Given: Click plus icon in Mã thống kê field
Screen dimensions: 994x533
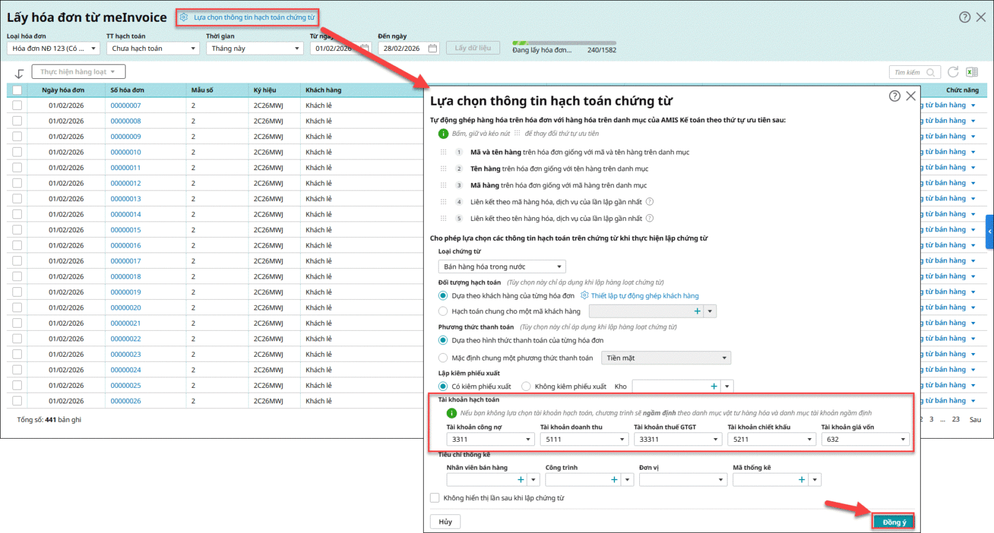Looking at the screenshot, I should click(801, 480).
